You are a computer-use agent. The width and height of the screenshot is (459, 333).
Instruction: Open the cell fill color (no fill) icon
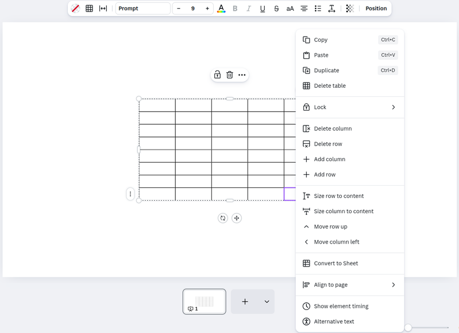coord(75,9)
